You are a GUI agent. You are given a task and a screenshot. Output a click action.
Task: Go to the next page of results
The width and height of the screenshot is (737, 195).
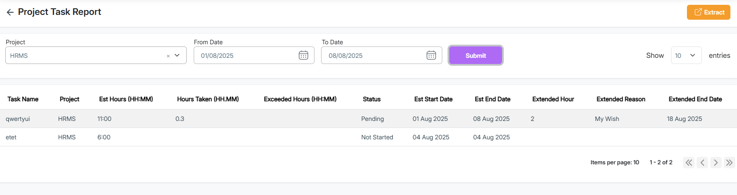click(x=716, y=163)
